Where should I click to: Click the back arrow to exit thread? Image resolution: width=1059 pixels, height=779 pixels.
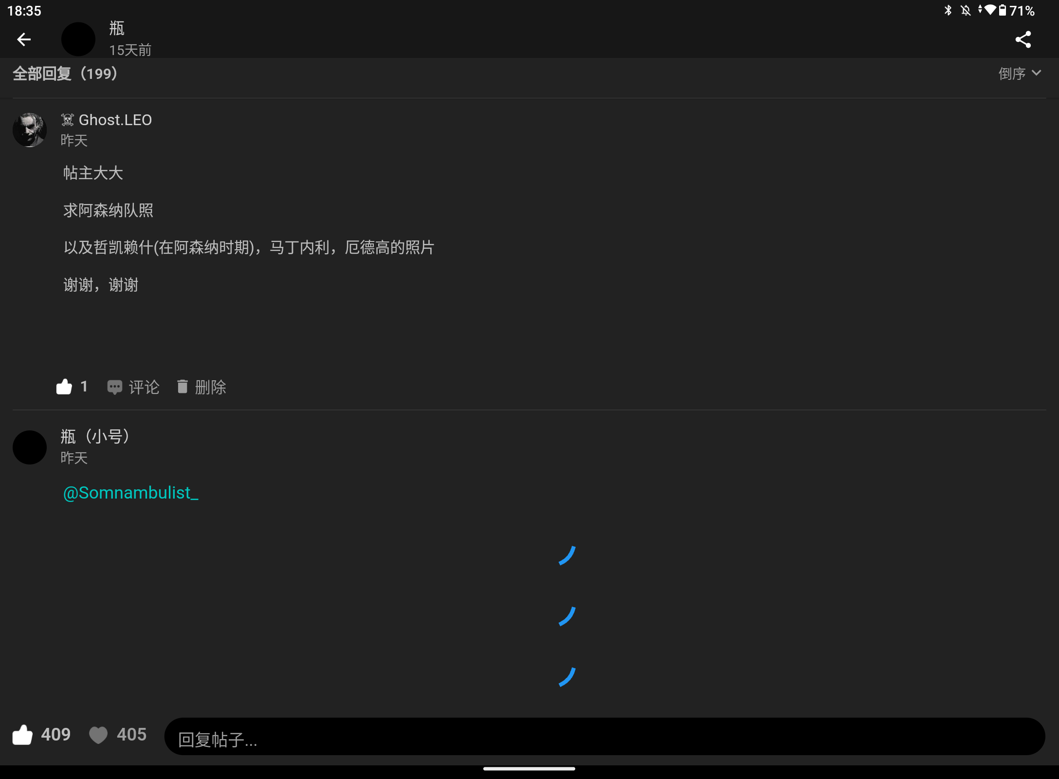pyautogui.click(x=24, y=39)
